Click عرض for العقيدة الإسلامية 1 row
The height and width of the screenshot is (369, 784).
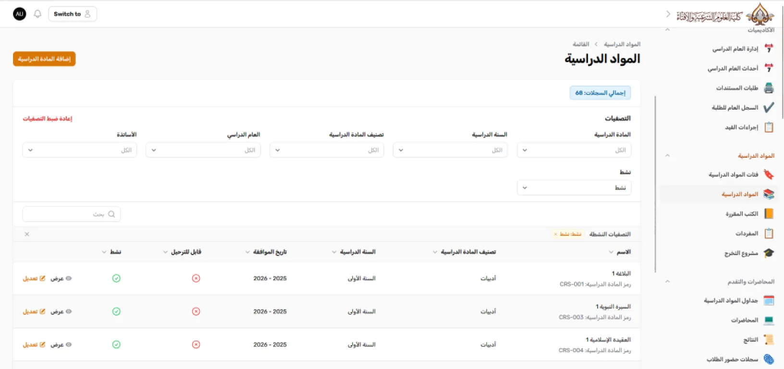pyautogui.click(x=61, y=345)
